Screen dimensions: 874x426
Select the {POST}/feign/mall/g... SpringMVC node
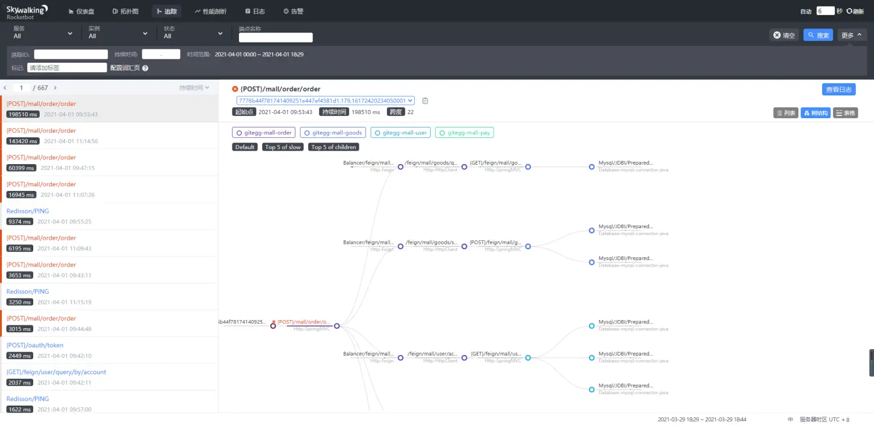point(528,246)
